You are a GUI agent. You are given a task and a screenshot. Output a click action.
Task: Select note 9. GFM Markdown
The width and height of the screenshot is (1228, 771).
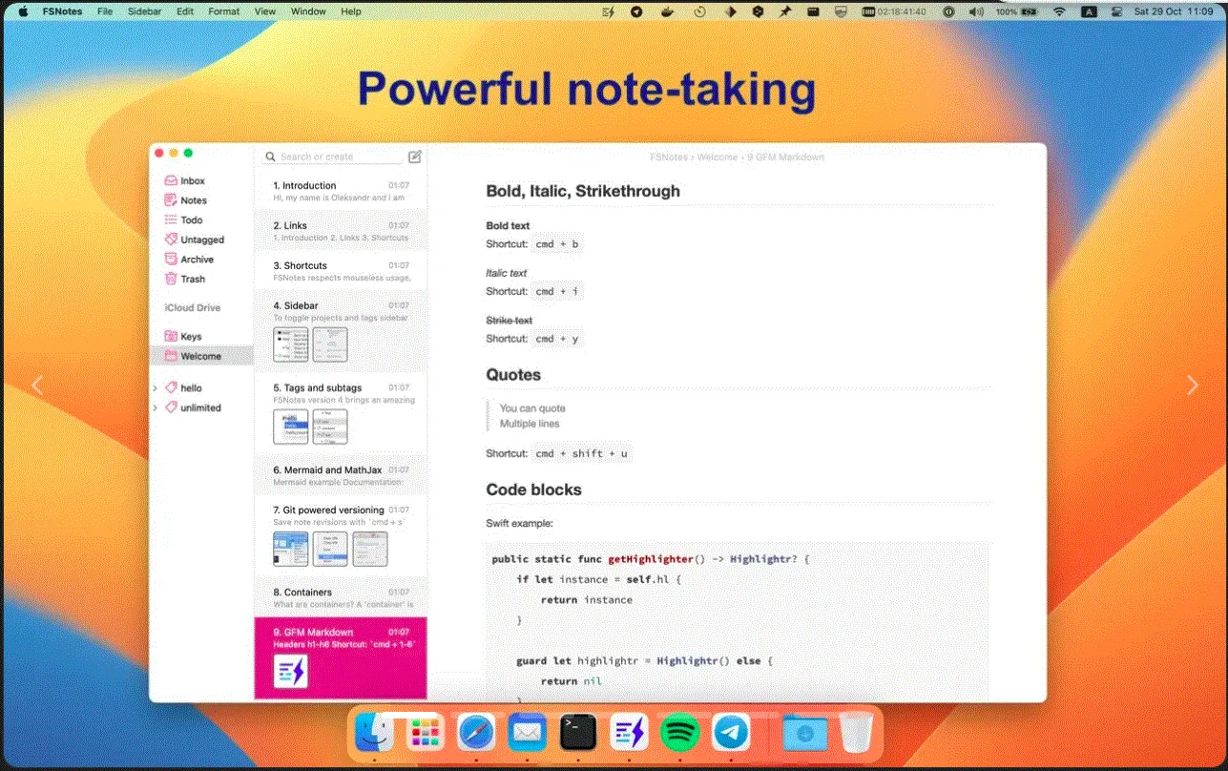coord(341,657)
